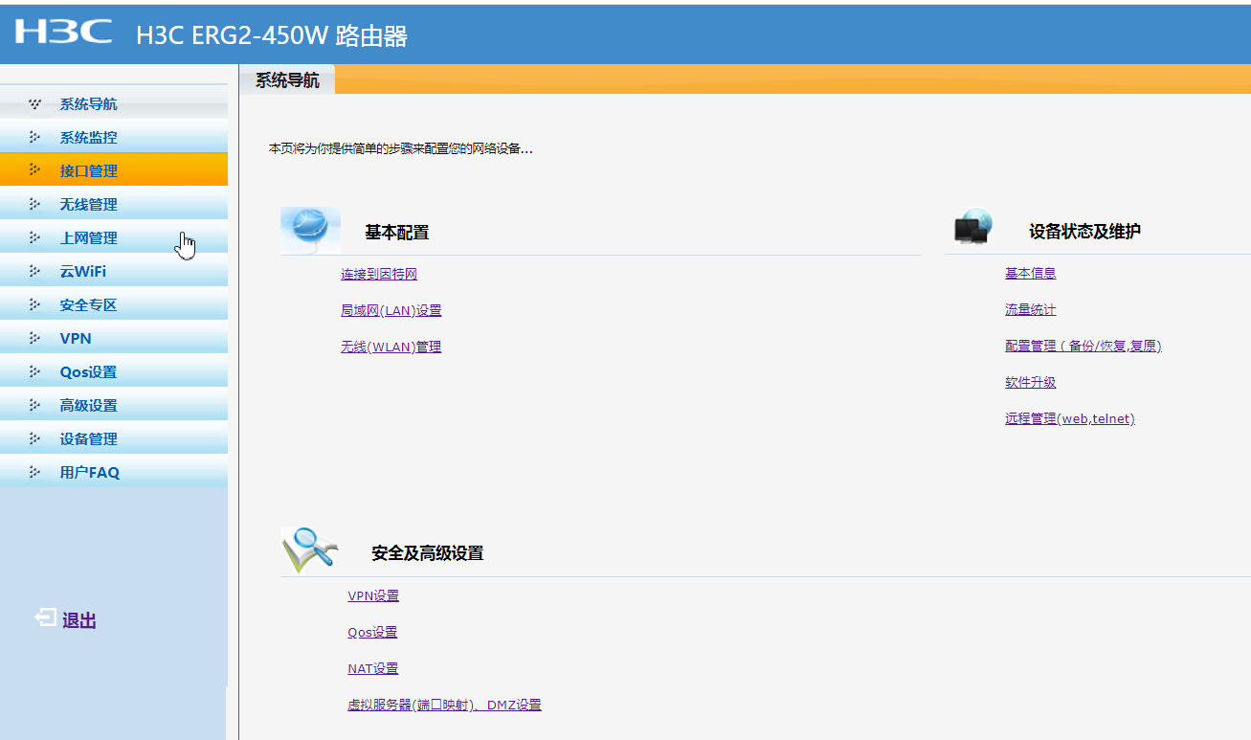Expand the 高级设置 sidebar arrow
Image resolution: width=1251 pixels, height=740 pixels.
pyautogui.click(x=35, y=405)
